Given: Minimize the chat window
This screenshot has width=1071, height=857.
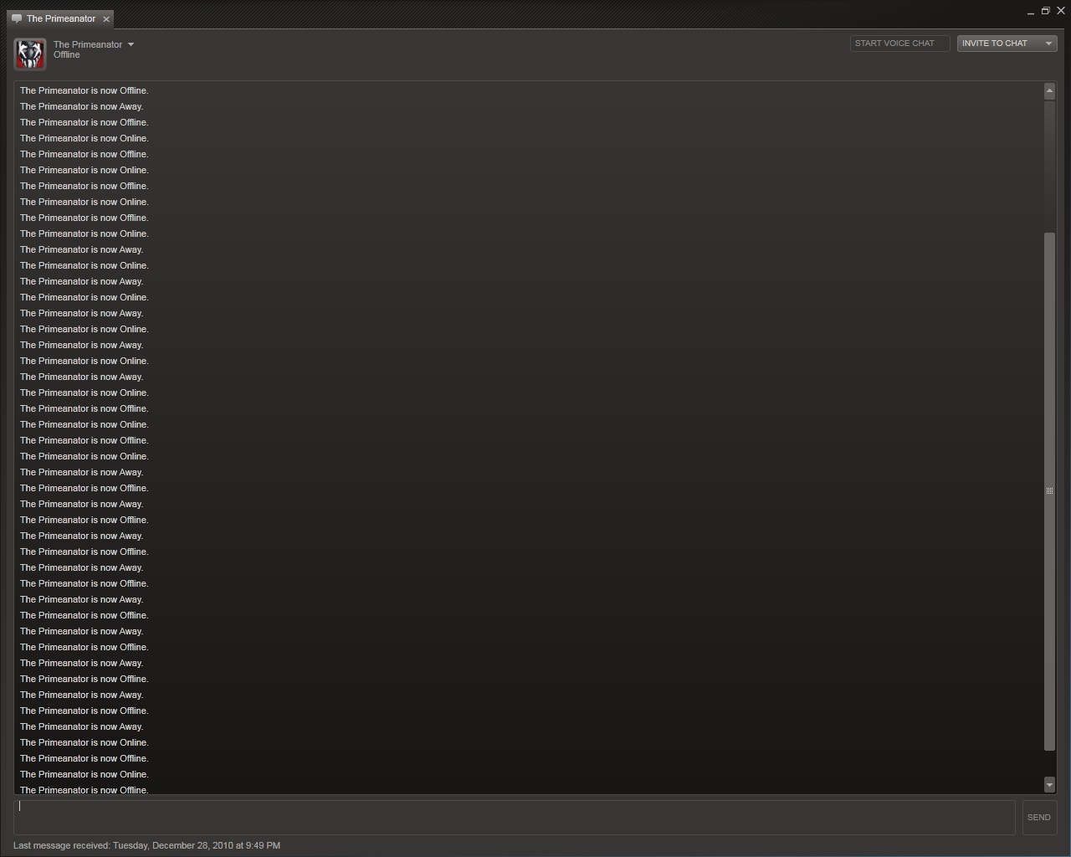Looking at the screenshot, I should pos(1030,11).
